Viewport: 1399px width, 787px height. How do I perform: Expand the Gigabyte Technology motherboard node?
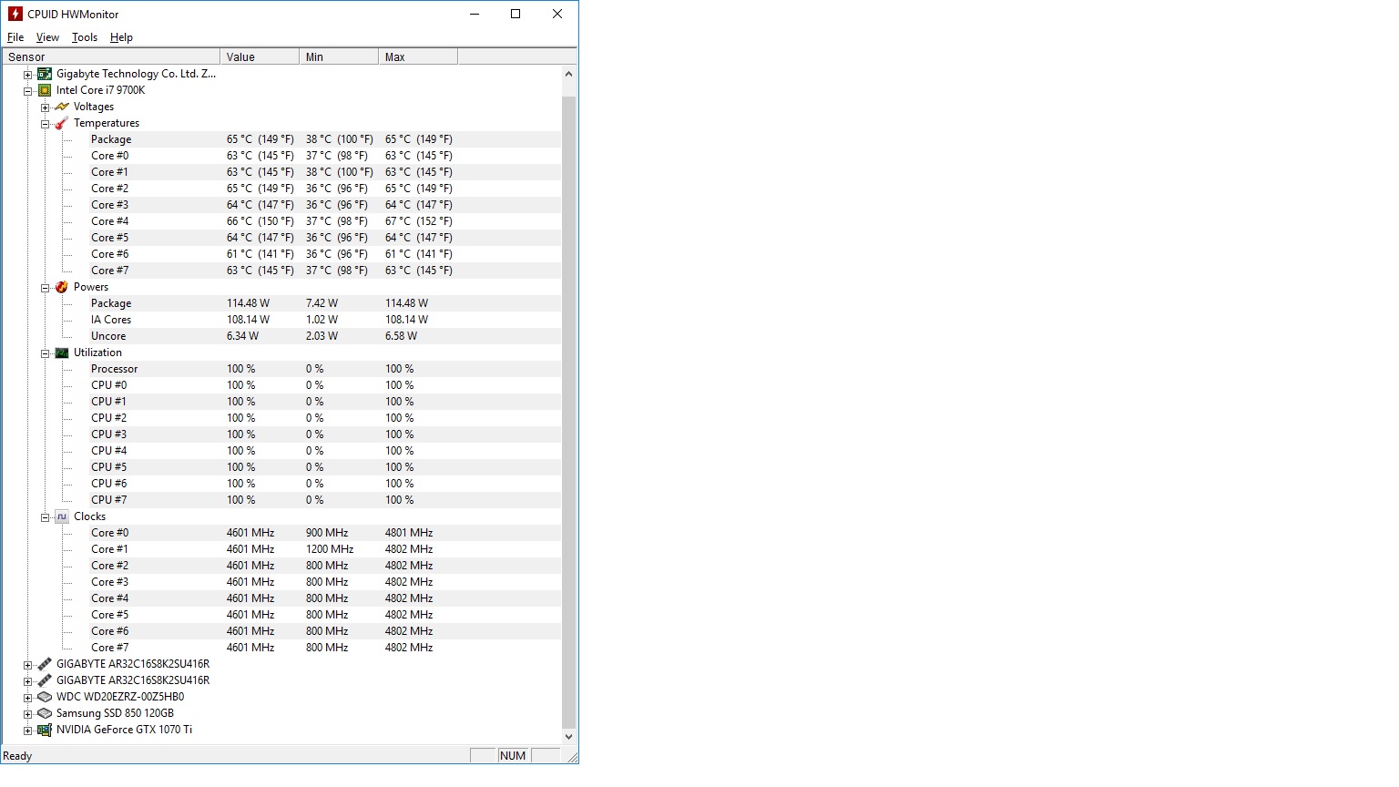(27, 75)
